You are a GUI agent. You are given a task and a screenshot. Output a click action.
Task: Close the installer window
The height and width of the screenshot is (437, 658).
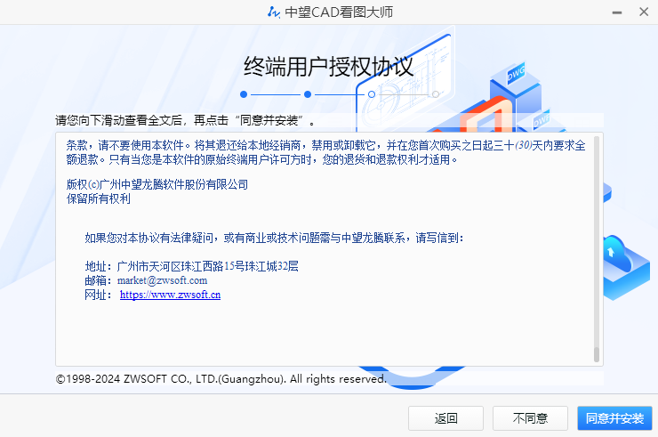(644, 12)
